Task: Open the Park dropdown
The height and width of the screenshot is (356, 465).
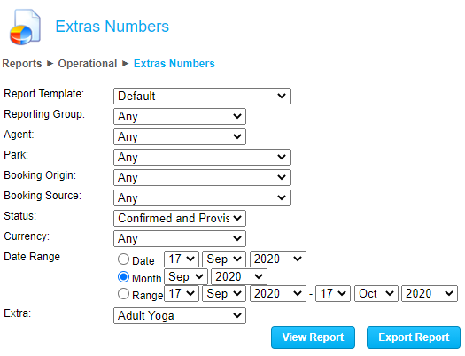Action: [x=202, y=157]
